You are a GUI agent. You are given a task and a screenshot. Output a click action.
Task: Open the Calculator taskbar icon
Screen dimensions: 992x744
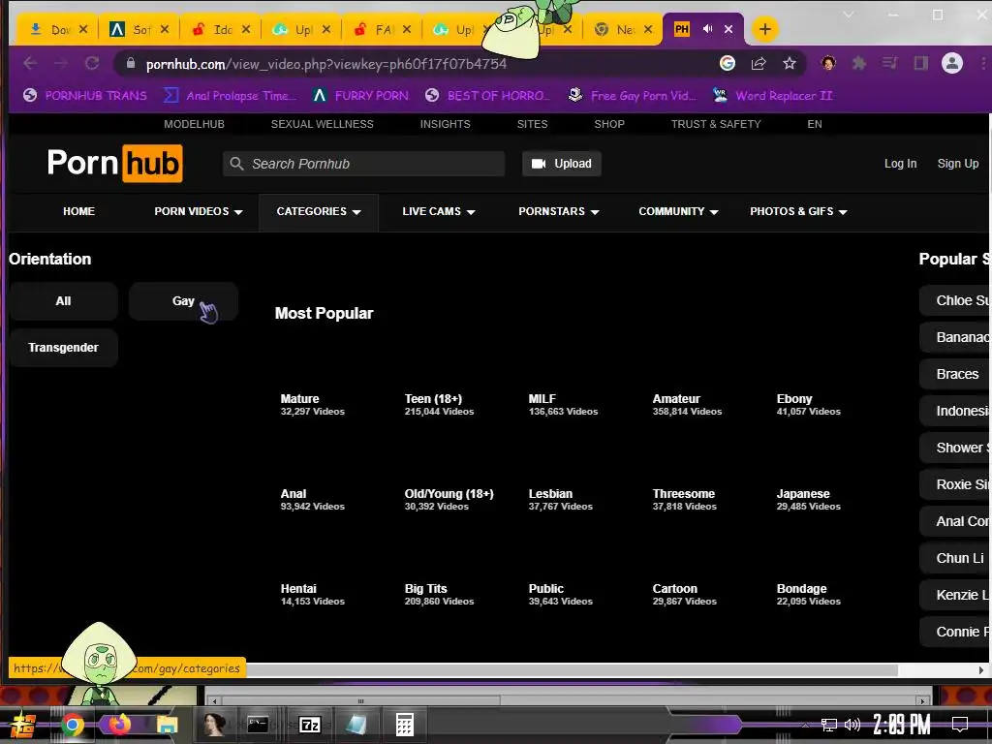[404, 725]
